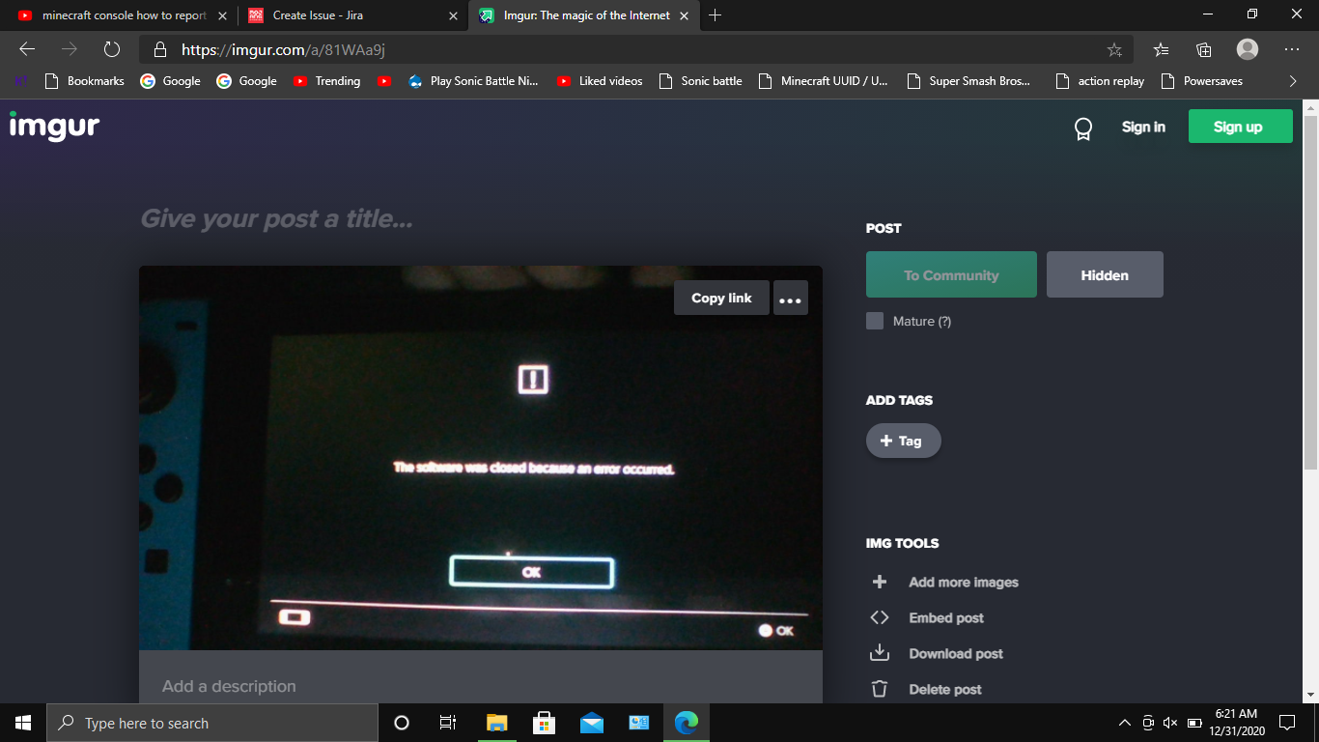
Task: Click the Add more images link
Action: pos(964,582)
